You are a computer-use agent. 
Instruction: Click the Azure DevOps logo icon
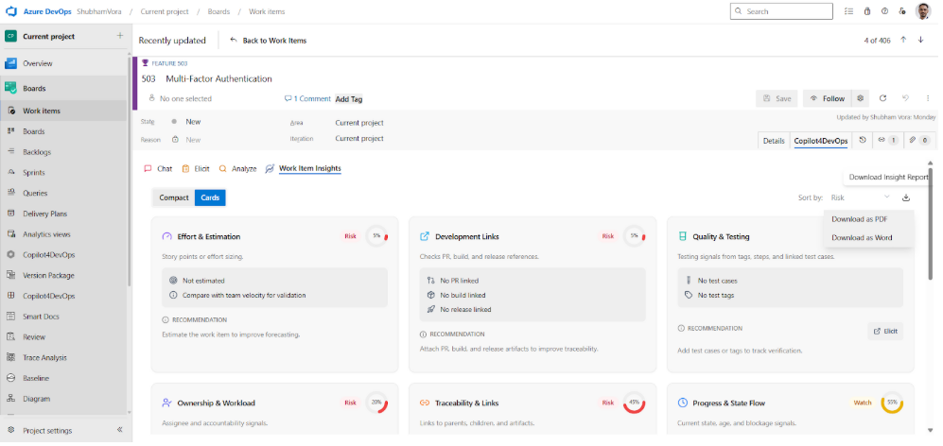pyautogui.click(x=10, y=11)
